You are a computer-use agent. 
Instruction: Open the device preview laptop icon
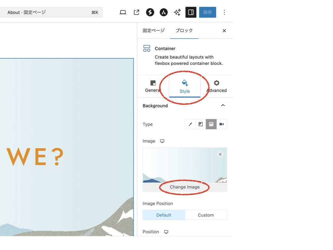click(123, 12)
